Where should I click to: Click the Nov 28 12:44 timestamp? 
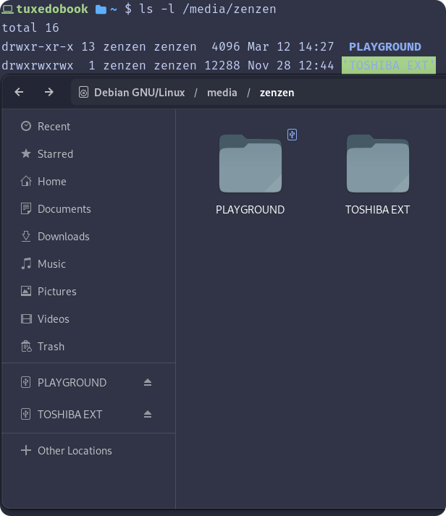290,65
